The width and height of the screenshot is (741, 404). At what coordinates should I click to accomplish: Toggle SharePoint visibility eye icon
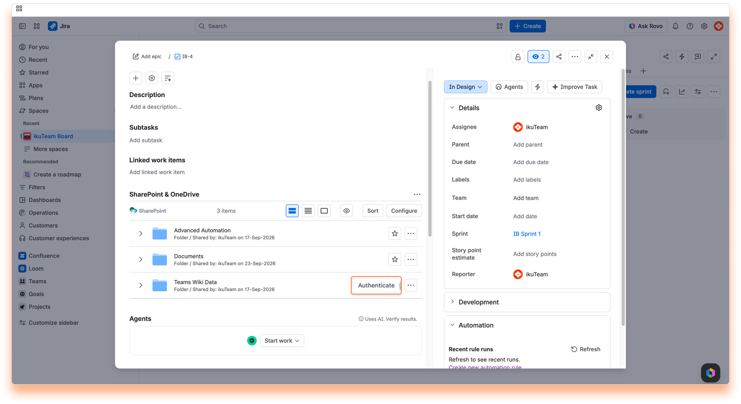click(x=346, y=211)
